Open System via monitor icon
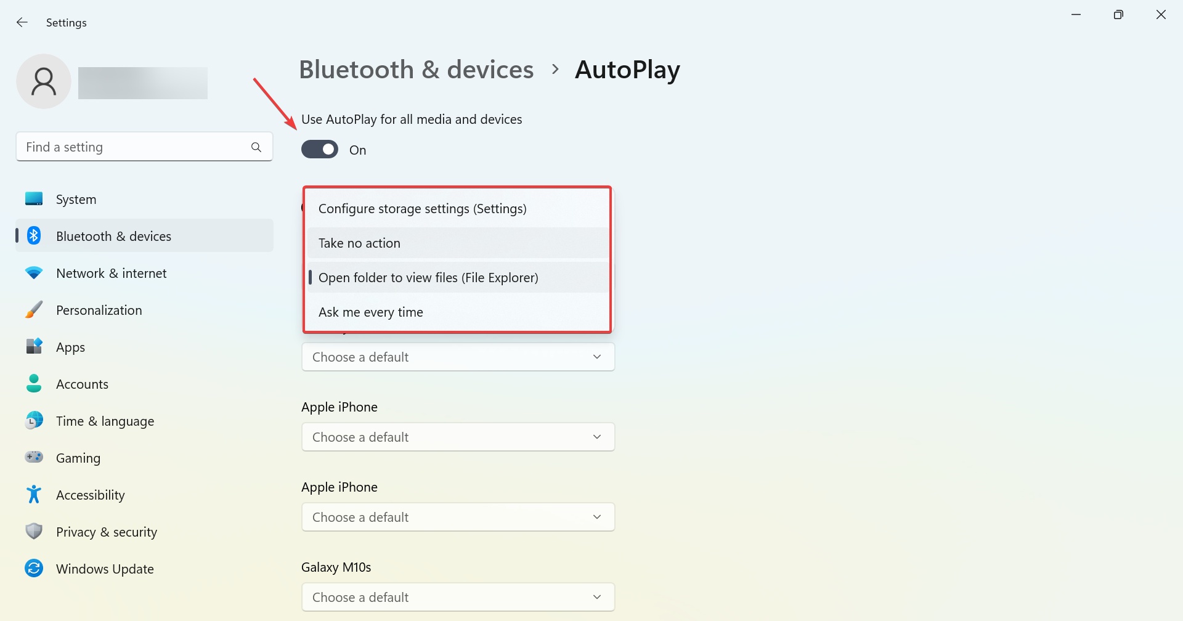1183x621 pixels. tap(34, 199)
